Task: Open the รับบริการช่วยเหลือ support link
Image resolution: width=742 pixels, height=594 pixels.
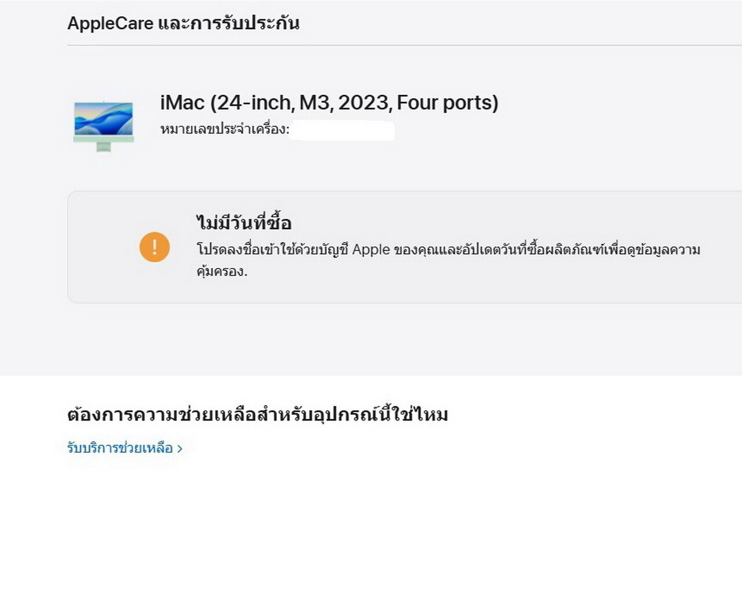Action: point(120,448)
